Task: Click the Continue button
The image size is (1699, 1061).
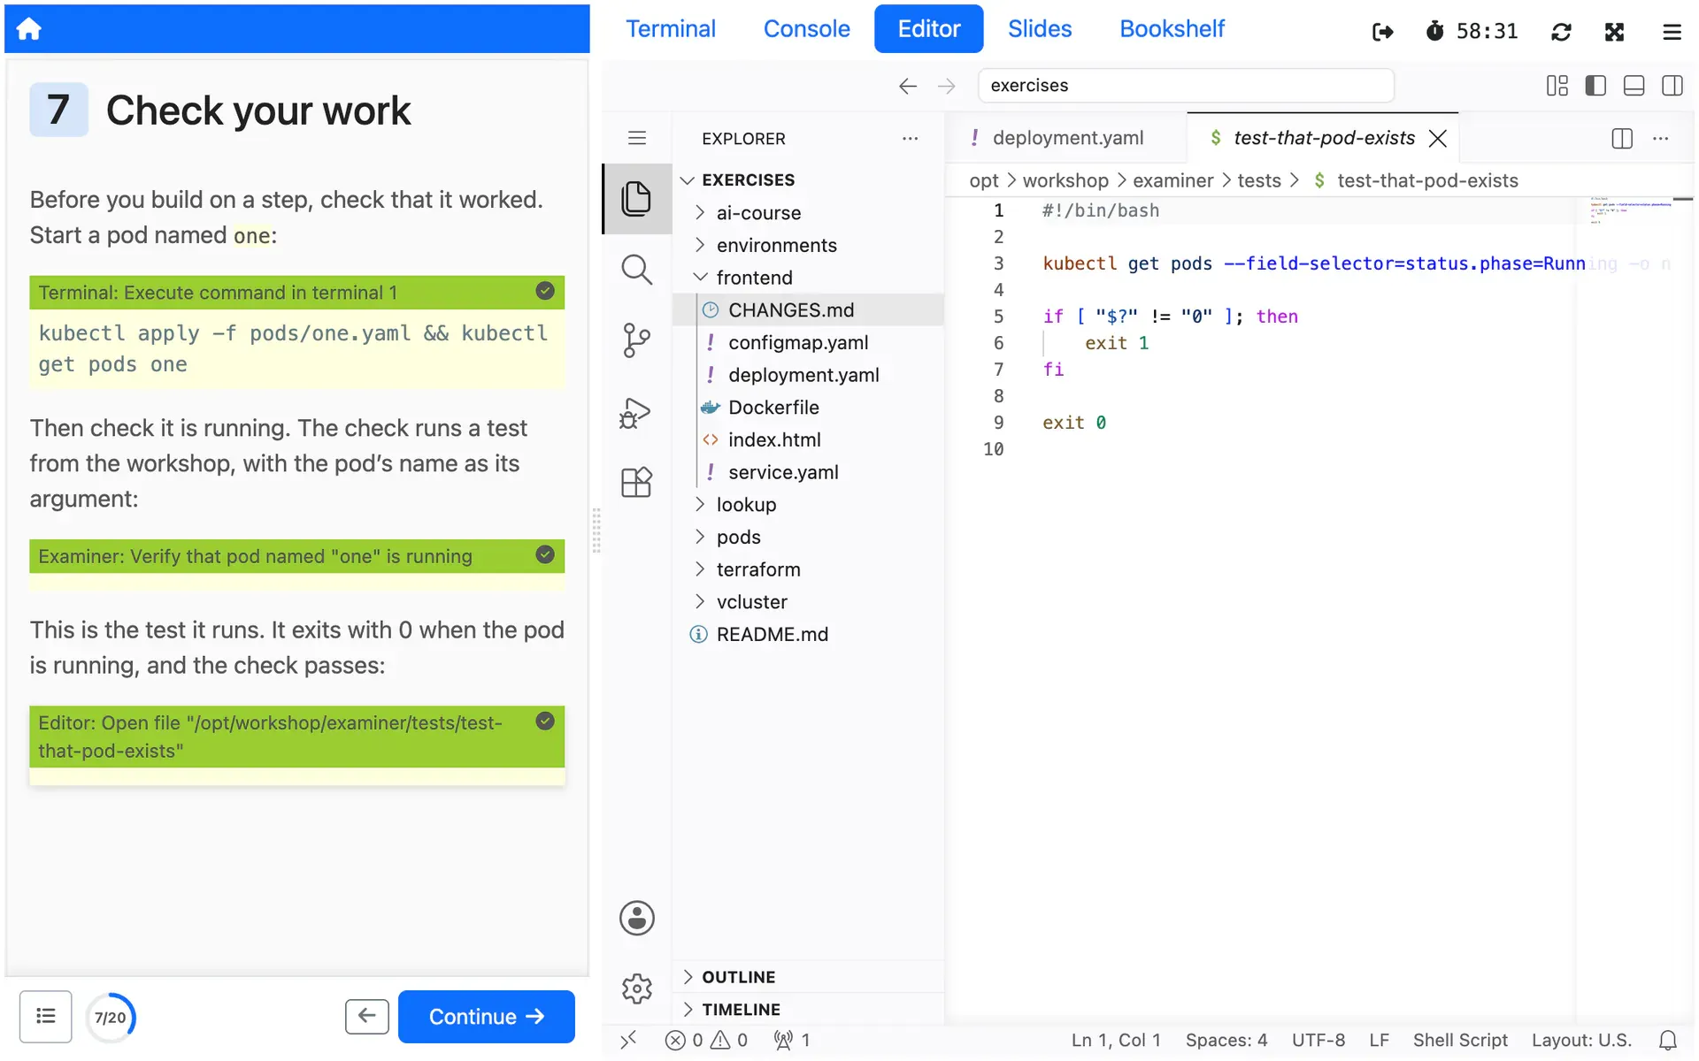Action: pos(486,1017)
